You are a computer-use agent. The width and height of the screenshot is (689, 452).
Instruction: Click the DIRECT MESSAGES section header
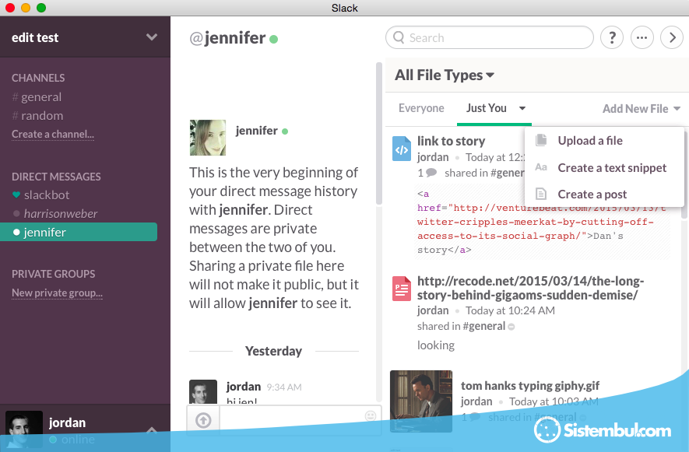click(x=56, y=177)
